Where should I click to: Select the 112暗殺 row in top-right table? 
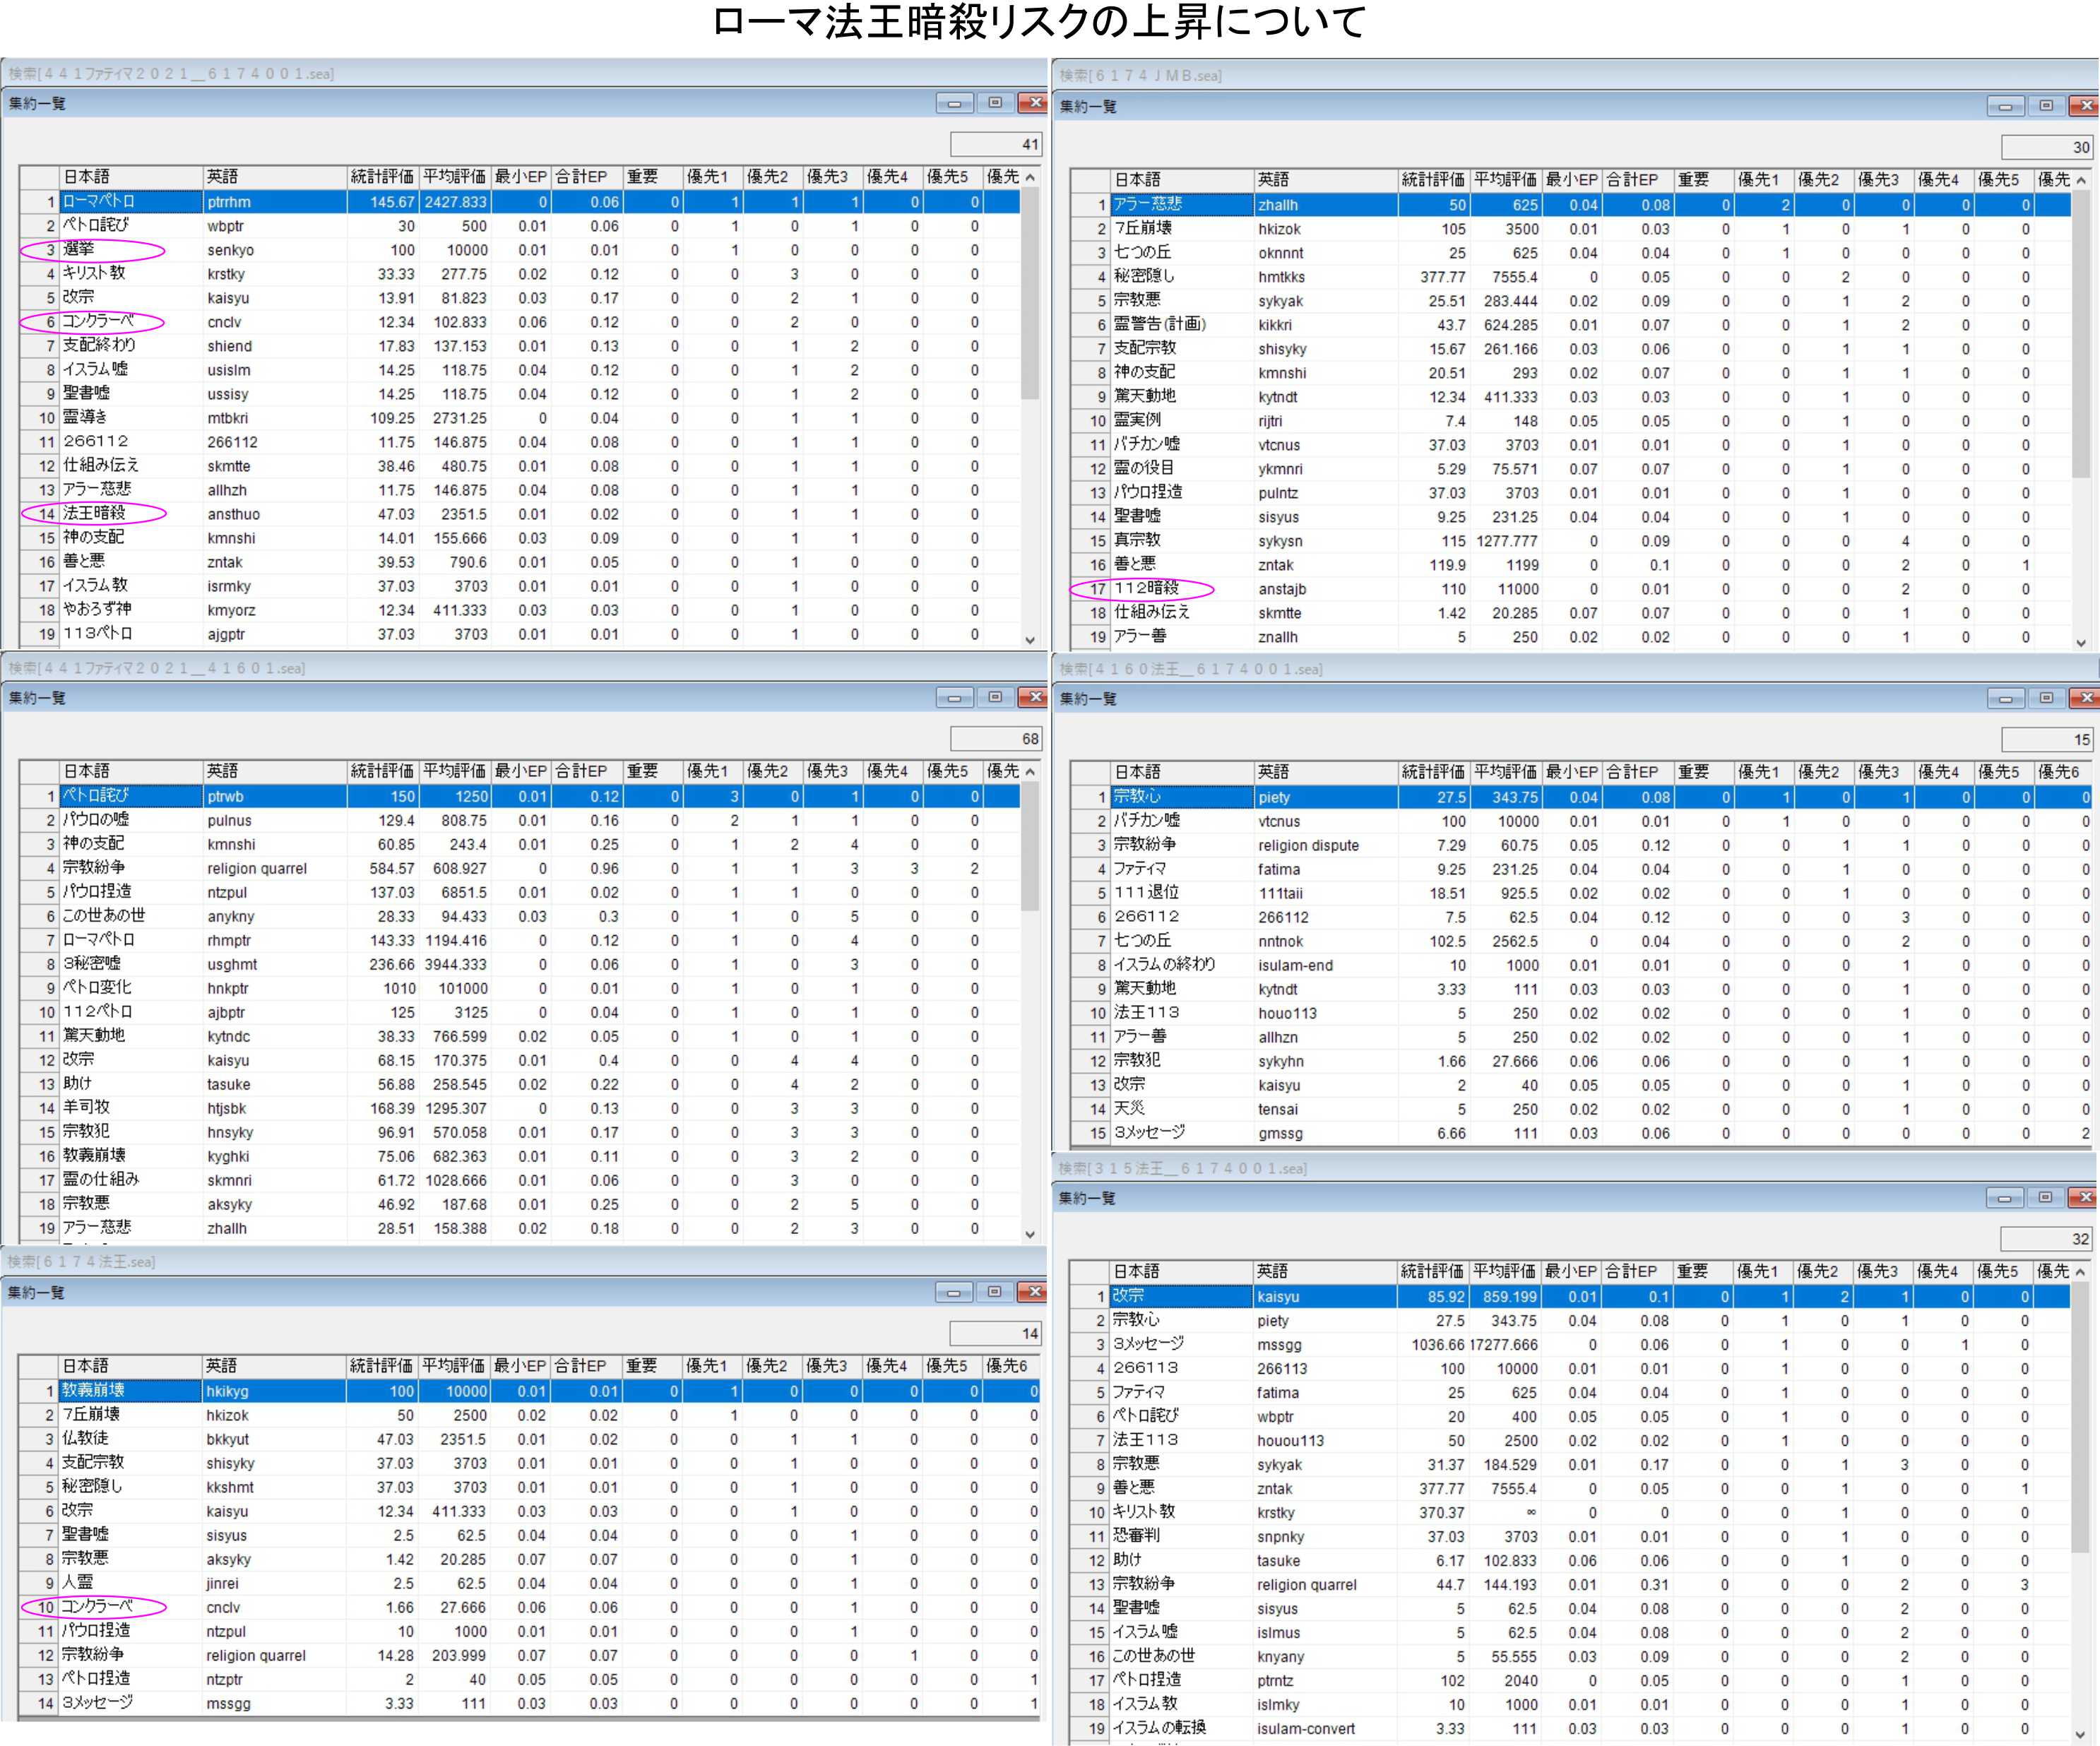pos(1146,588)
